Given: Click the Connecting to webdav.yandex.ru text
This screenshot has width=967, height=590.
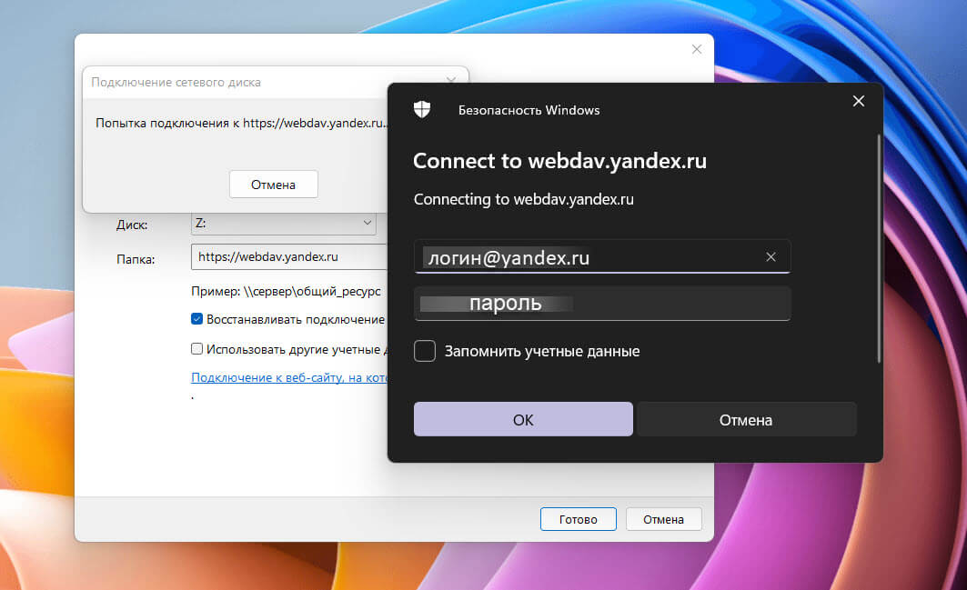Looking at the screenshot, I should click(x=524, y=200).
